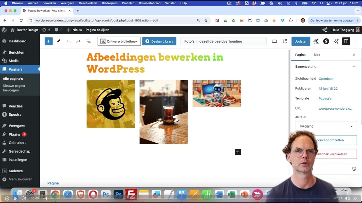Image resolution: width=362 pixels, height=203 pixels.
Task: Click the Openbaar visibility link
Action: coord(326,79)
